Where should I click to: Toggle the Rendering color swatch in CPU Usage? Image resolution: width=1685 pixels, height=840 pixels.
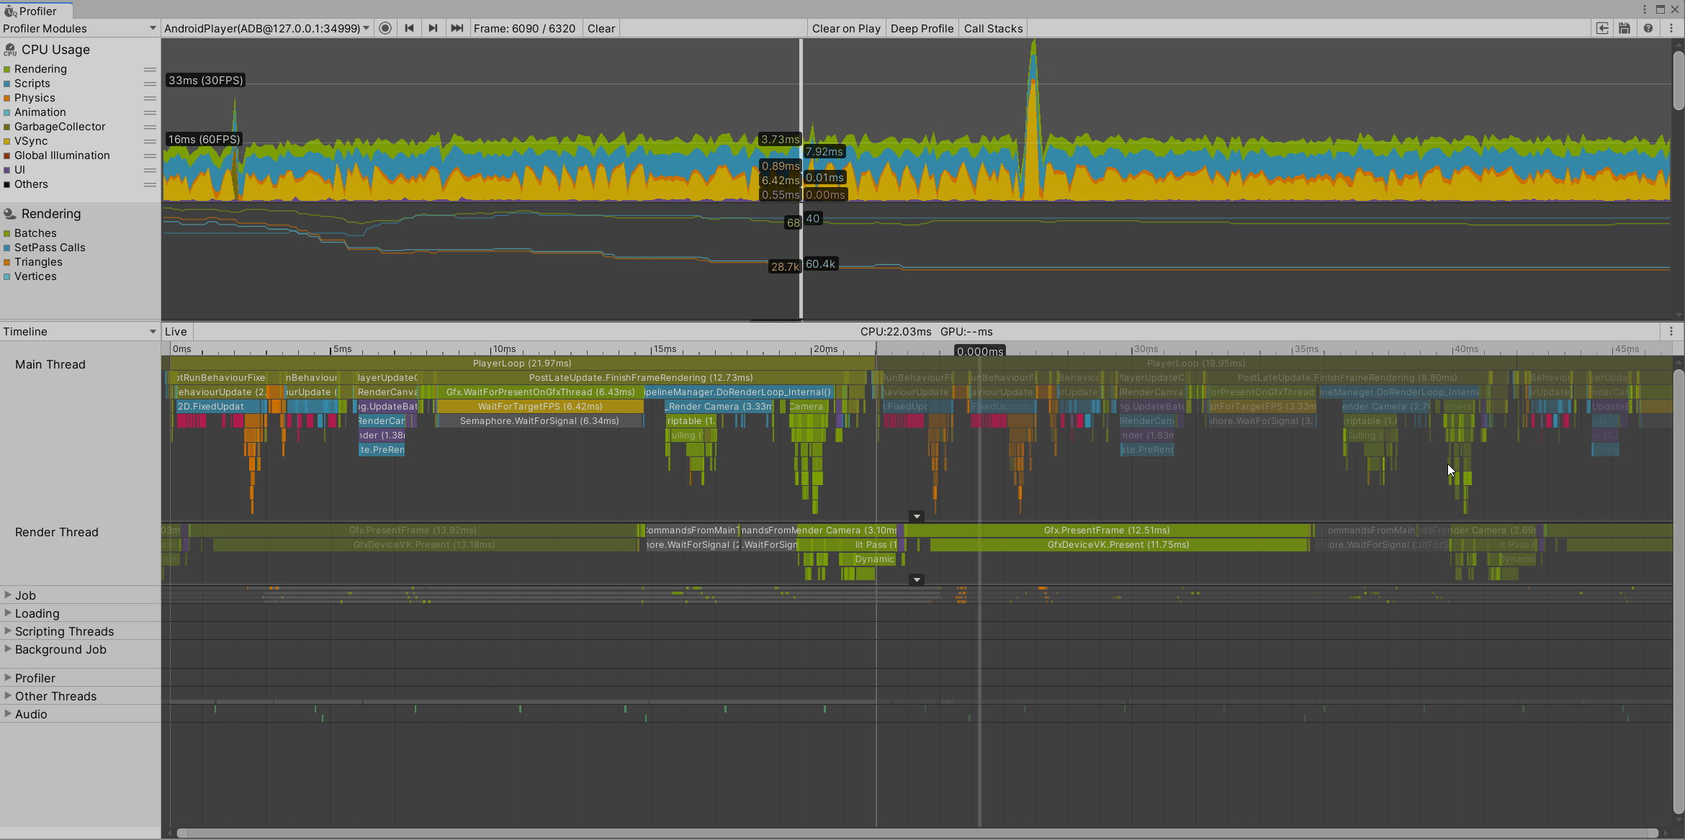(7, 69)
